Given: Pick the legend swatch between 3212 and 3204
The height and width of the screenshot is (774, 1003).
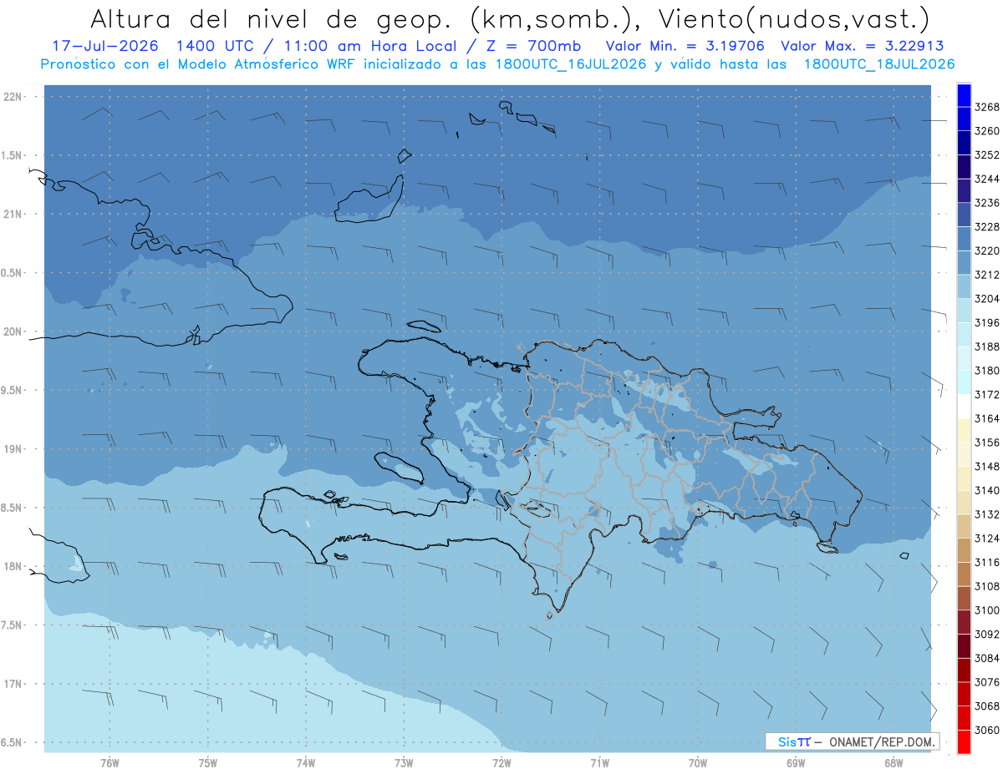Looking at the screenshot, I should click(964, 286).
